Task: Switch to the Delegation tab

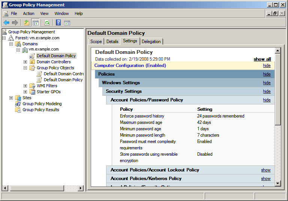Action: [x=151, y=42]
